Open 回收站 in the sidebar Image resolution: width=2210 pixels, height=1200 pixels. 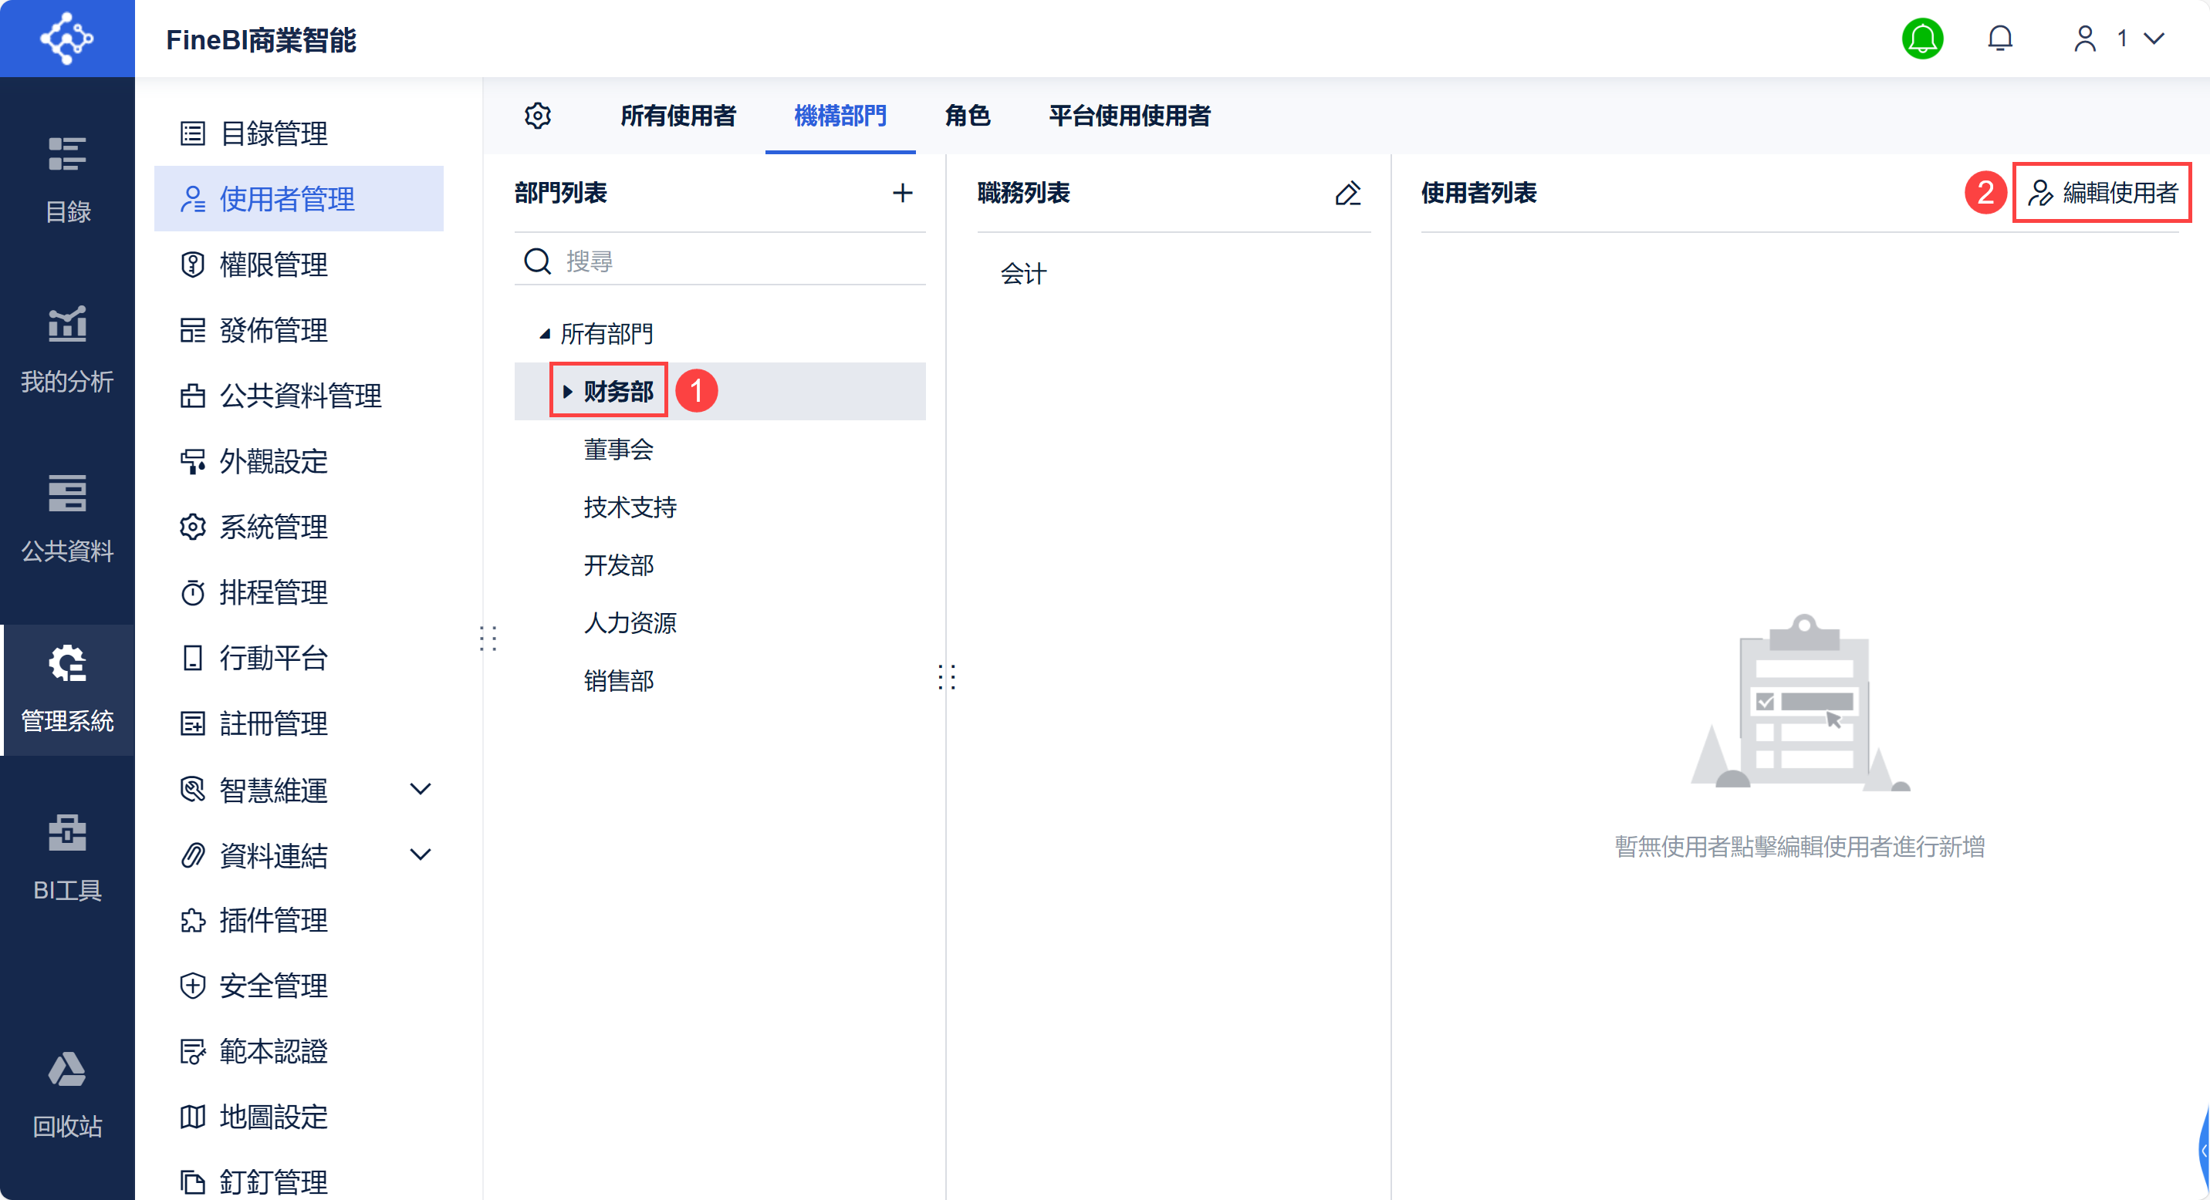click(67, 1094)
